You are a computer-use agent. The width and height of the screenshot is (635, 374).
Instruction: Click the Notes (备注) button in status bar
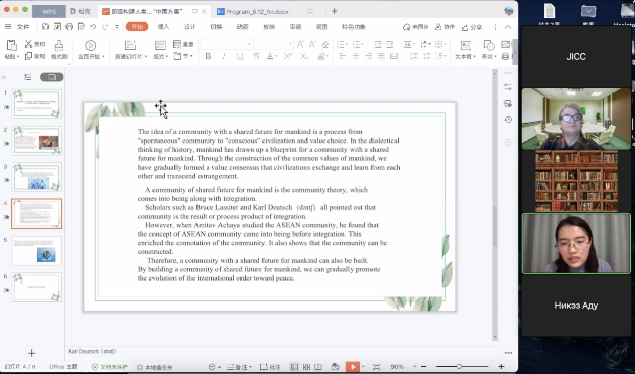pyautogui.click(x=237, y=367)
